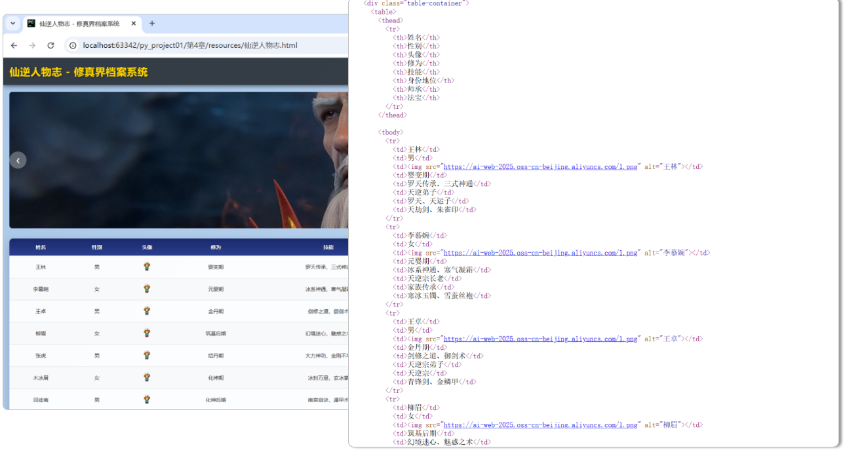The image size is (845, 452).
Task: Open the img src link for 王卓 in source
Action: point(540,339)
